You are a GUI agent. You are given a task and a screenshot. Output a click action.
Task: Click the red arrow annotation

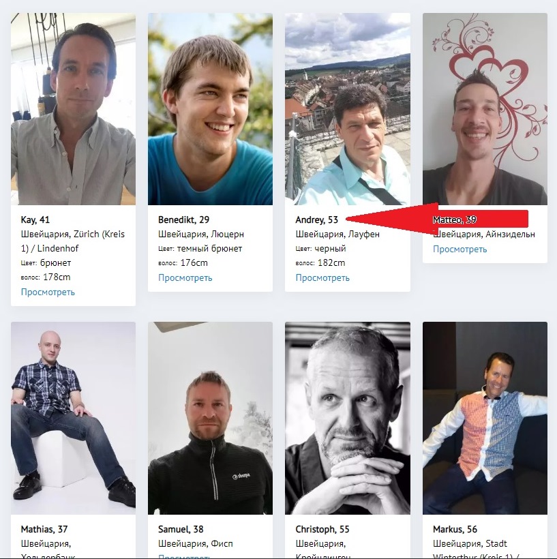[437, 219]
